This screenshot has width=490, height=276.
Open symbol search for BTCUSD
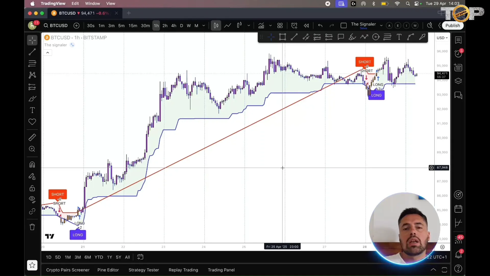coord(56,26)
